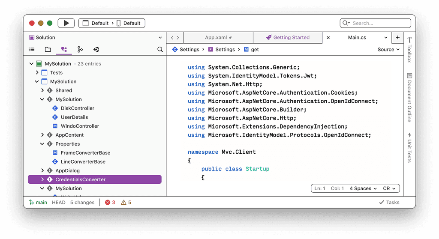This screenshot has width=439, height=239.
Task: Close the Main.cs tab
Action: tap(328, 38)
